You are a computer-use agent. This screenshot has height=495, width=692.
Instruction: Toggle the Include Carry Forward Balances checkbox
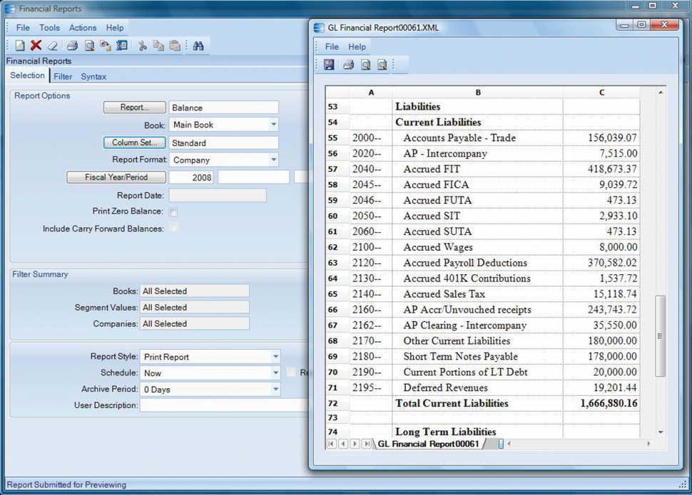173,229
